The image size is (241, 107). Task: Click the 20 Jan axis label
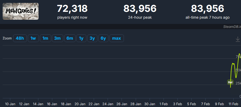(80, 104)
